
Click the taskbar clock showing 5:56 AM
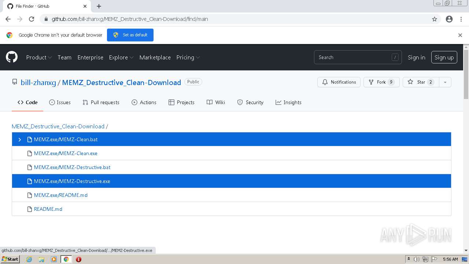coord(450,259)
